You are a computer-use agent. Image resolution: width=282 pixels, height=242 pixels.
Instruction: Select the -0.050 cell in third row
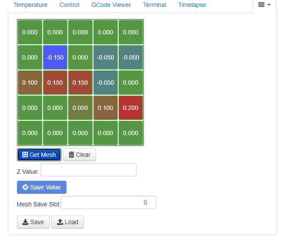(x=106, y=83)
